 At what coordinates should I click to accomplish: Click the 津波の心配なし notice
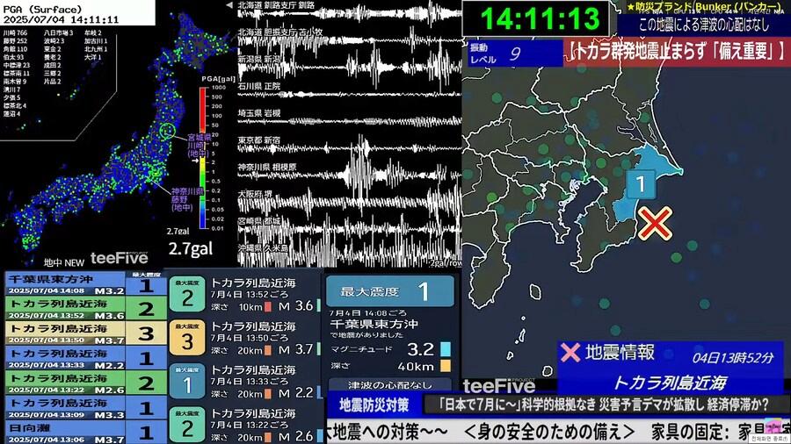click(x=388, y=385)
